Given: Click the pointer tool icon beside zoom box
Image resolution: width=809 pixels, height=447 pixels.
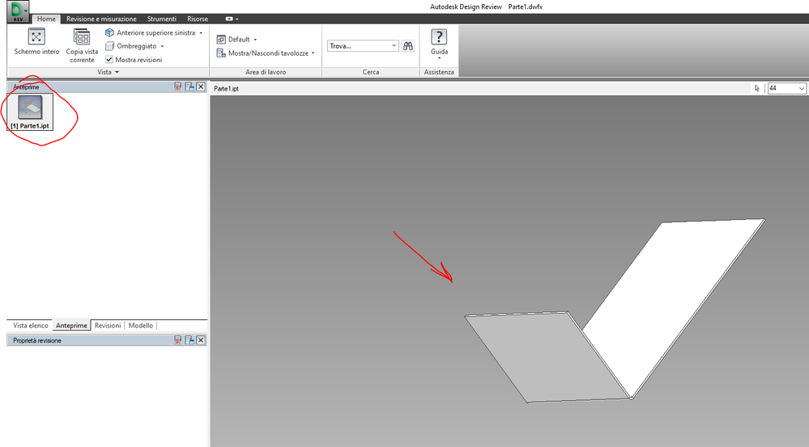Looking at the screenshot, I should [757, 88].
